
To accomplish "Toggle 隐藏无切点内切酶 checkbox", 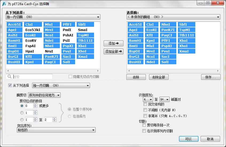I will tap(71, 77).
